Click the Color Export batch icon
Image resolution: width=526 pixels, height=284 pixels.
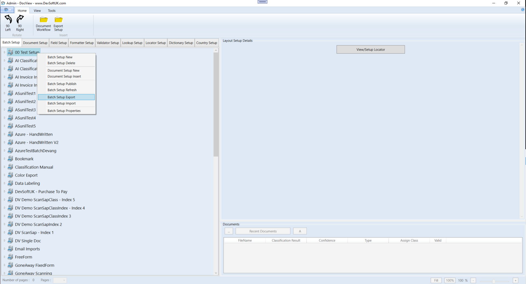coord(10,175)
